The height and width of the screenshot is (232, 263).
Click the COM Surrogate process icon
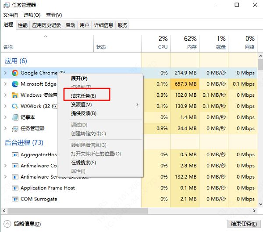(15, 199)
